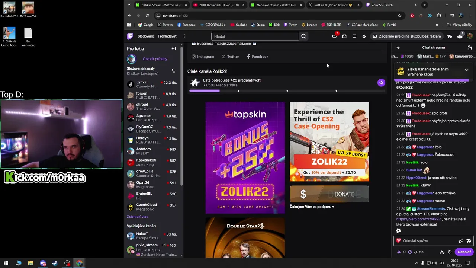Open chat settings gear icon
Image resolution: width=476 pixels, height=268 pixels.
click(x=450, y=252)
